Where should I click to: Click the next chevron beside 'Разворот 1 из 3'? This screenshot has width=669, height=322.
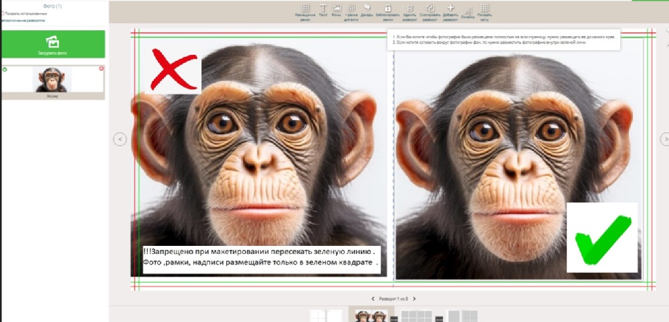415,299
